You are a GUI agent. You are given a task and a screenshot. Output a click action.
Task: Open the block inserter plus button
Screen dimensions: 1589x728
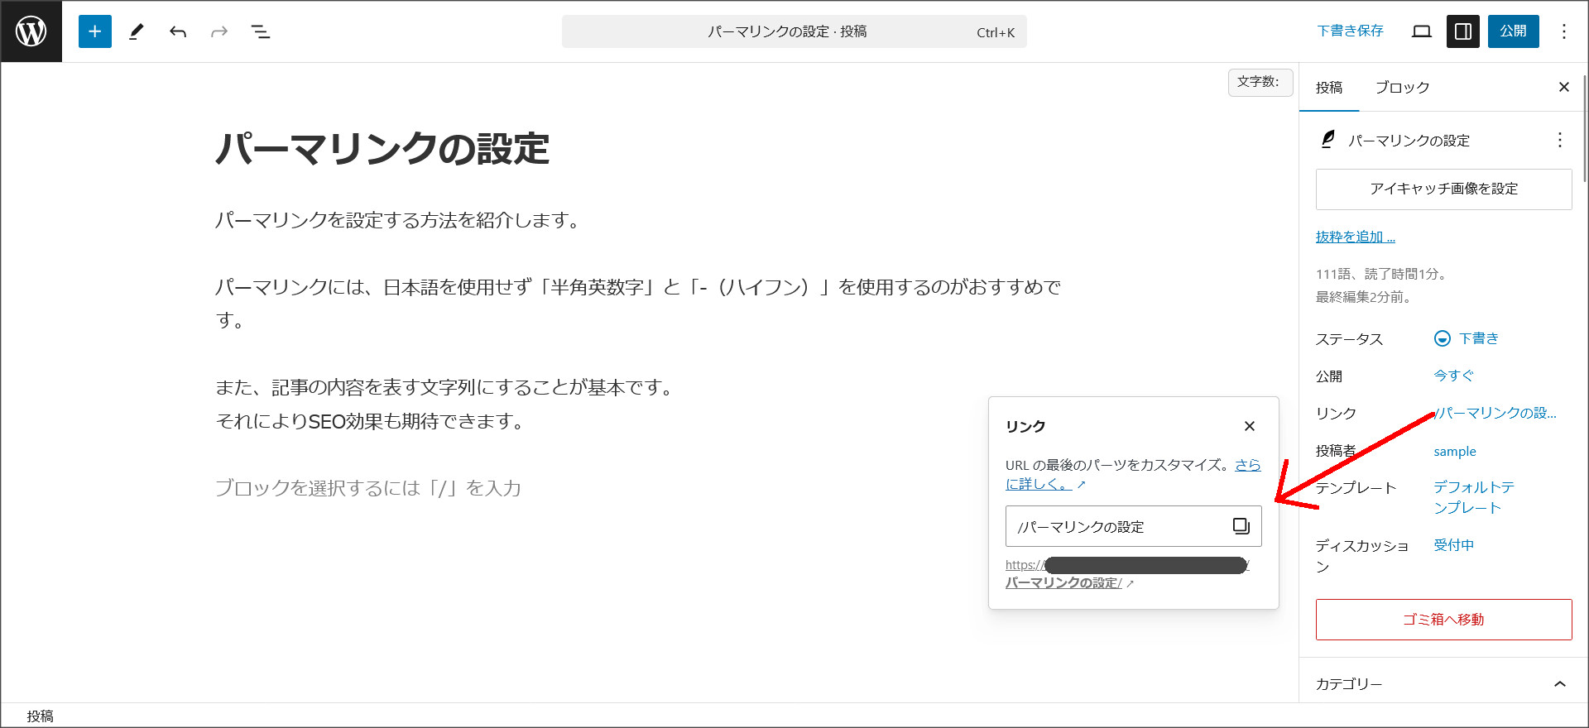pyautogui.click(x=95, y=31)
